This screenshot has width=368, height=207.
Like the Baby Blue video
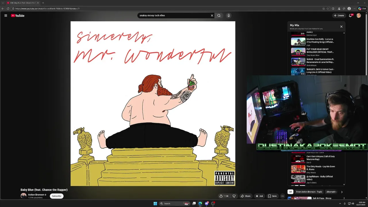(x=224, y=196)
